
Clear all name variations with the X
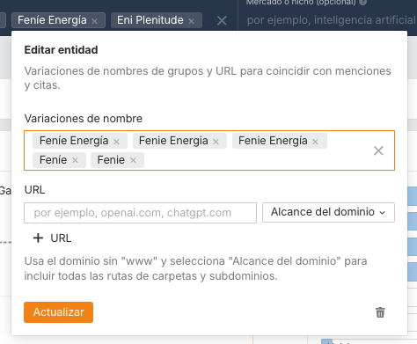[378, 150]
